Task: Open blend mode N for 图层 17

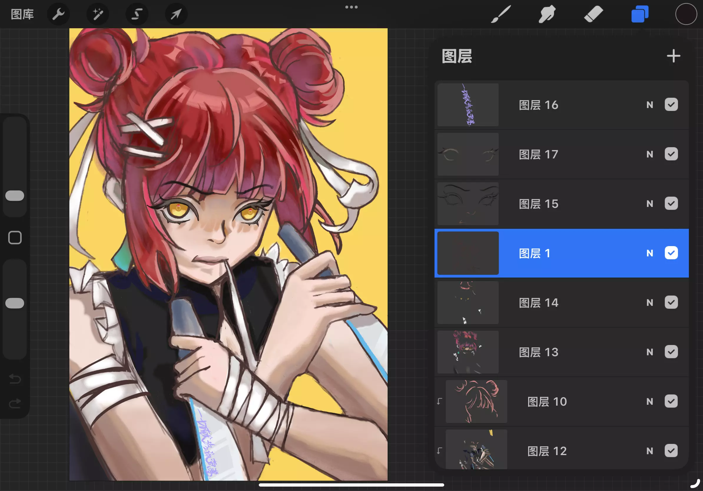Action: (649, 154)
